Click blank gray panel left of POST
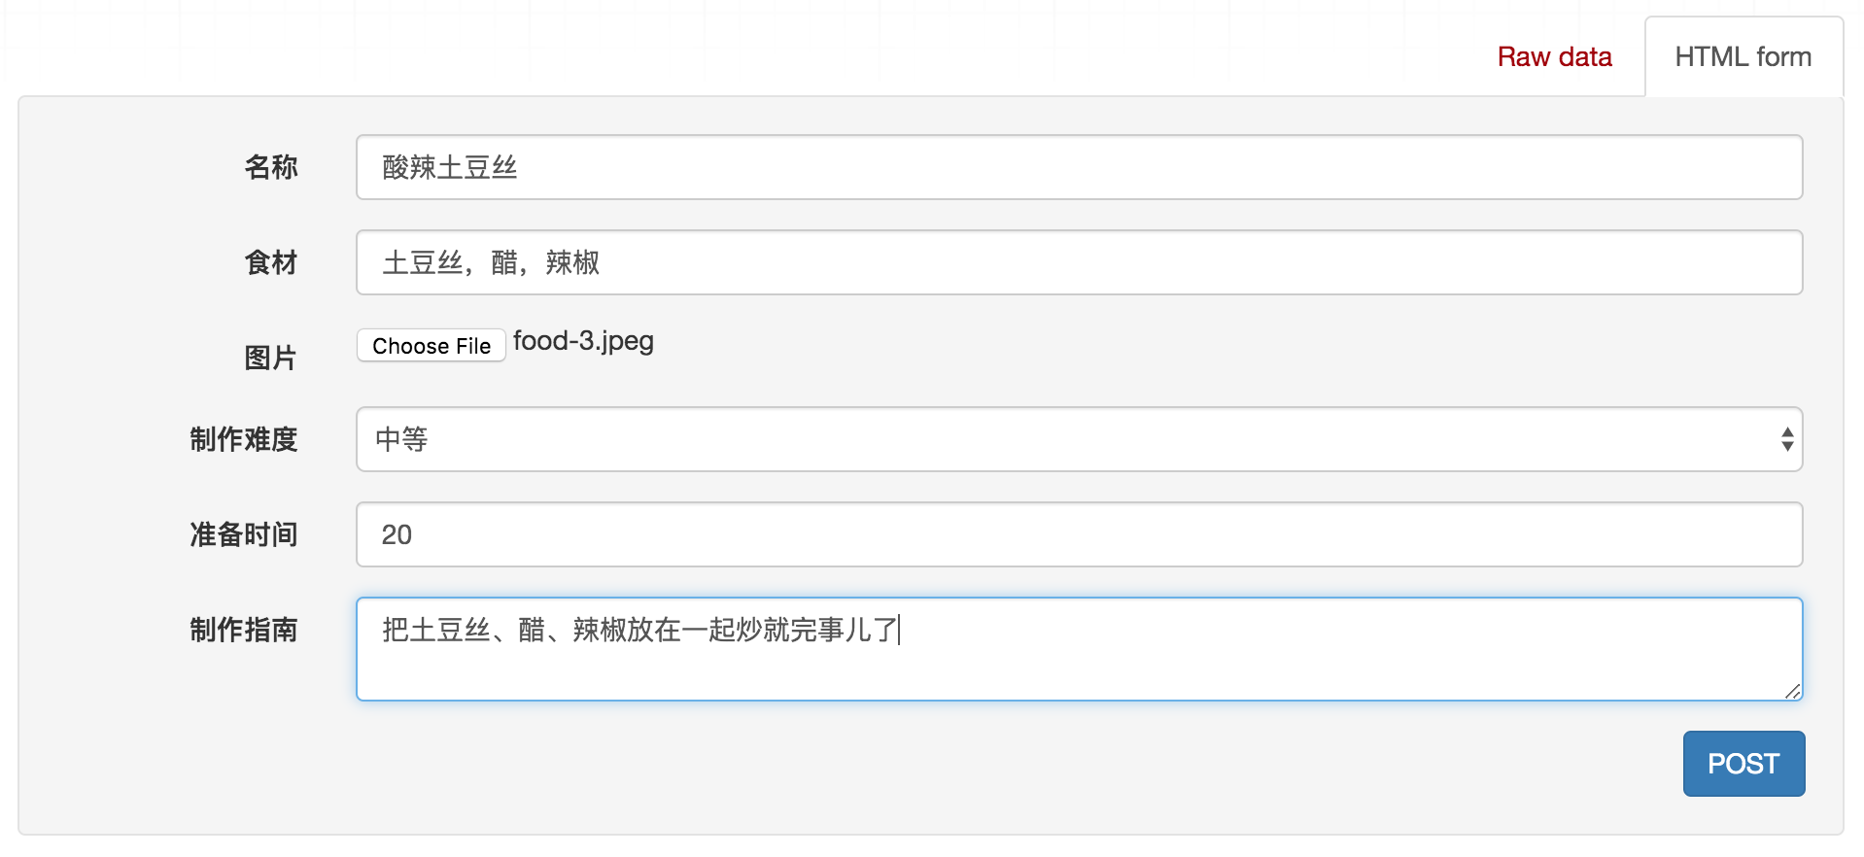The width and height of the screenshot is (1864, 857). [x=972, y=766]
